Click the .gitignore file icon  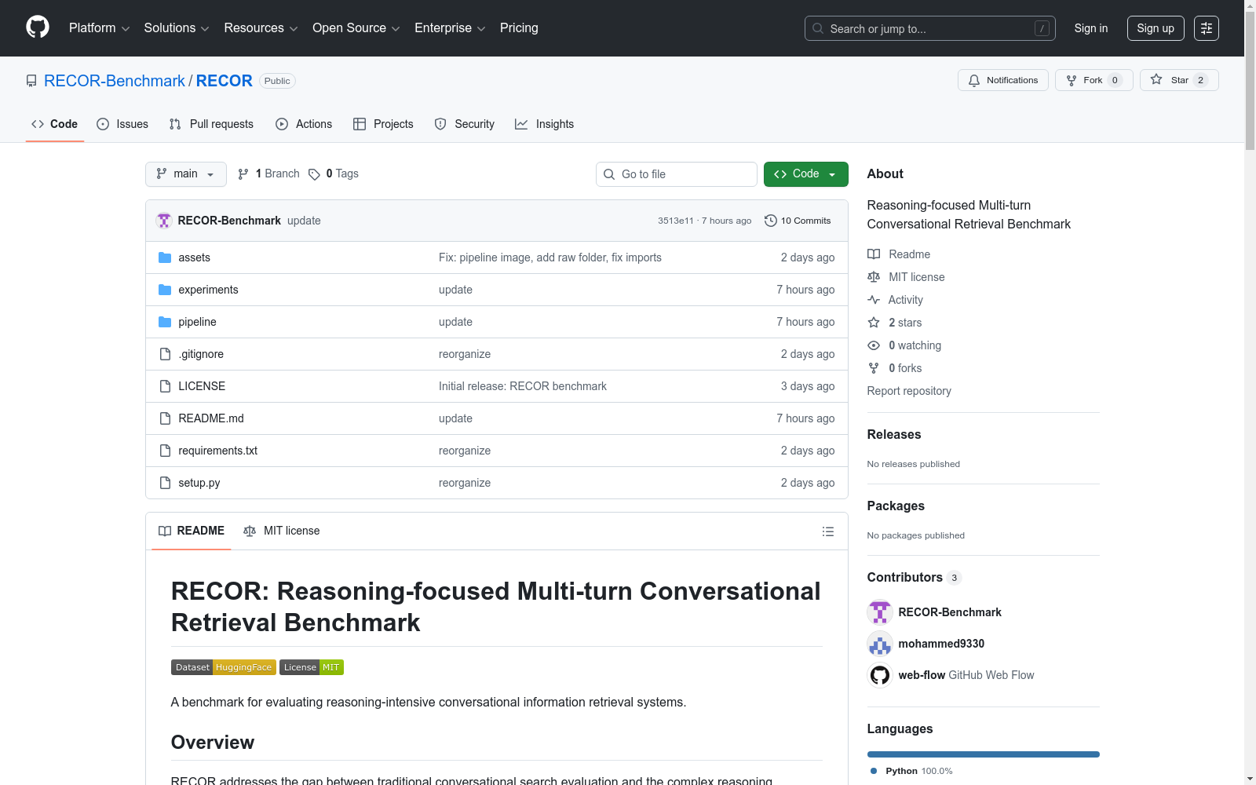click(x=165, y=354)
